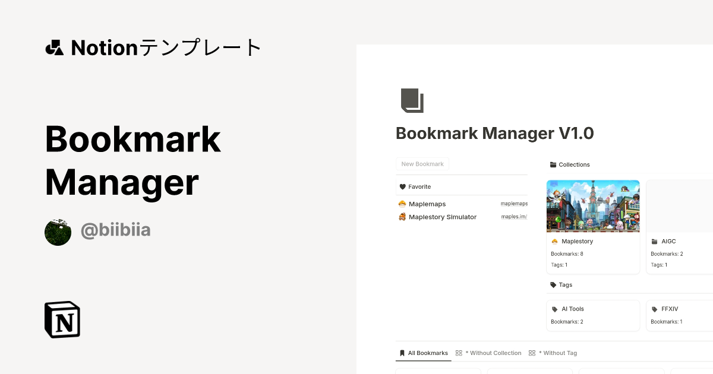The height and width of the screenshot is (374, 713).
Task: Click the heart icon next to Favorite
Action: click(x=403, y=186)
